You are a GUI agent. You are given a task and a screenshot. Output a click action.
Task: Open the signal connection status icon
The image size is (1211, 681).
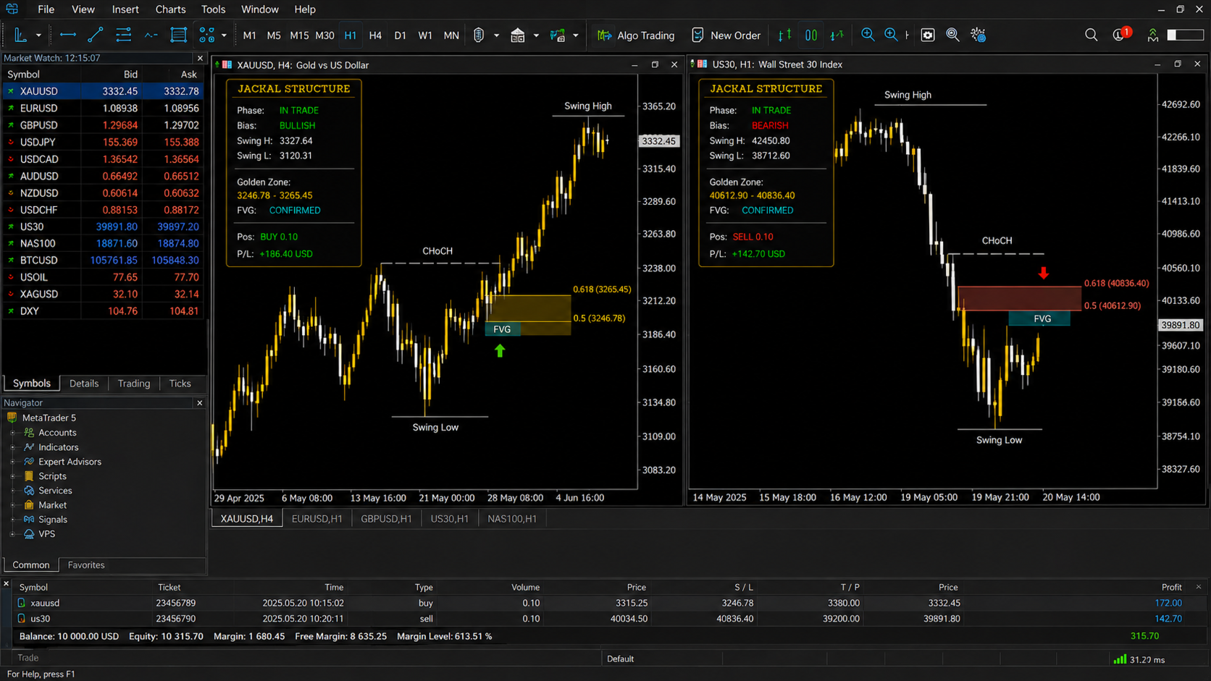coord(1152,35)
